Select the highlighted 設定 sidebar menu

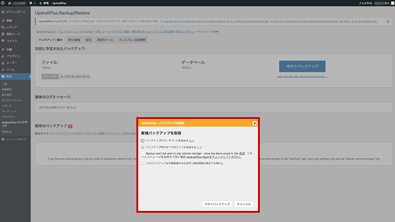pyautogui.click(x=15, y=76)
